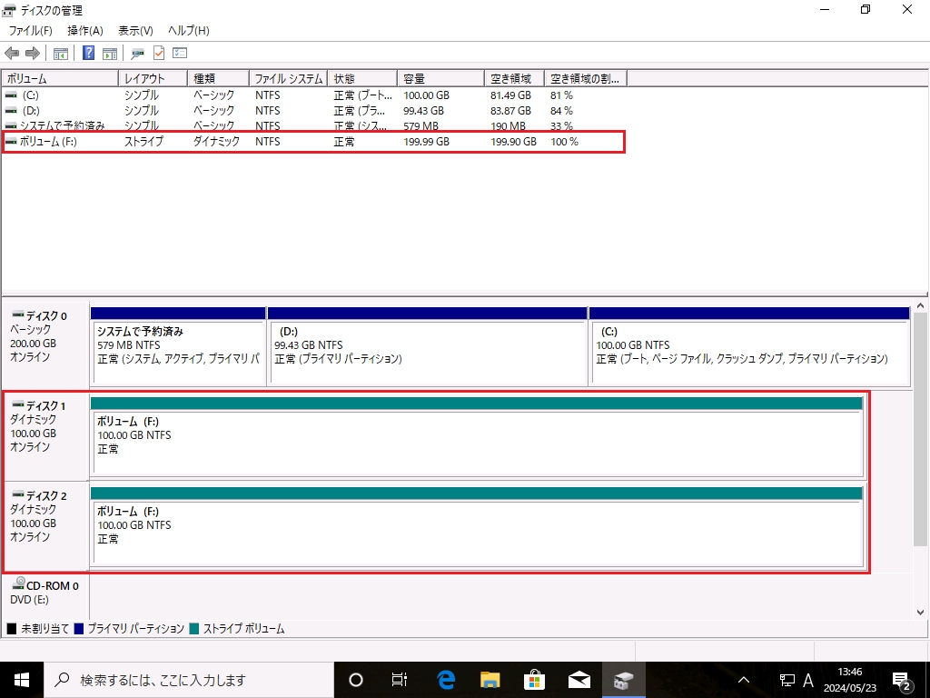This screenshot has width=930, height=698.
Task: Open the 13:46 clock and calendar
Action: point(849,680)
